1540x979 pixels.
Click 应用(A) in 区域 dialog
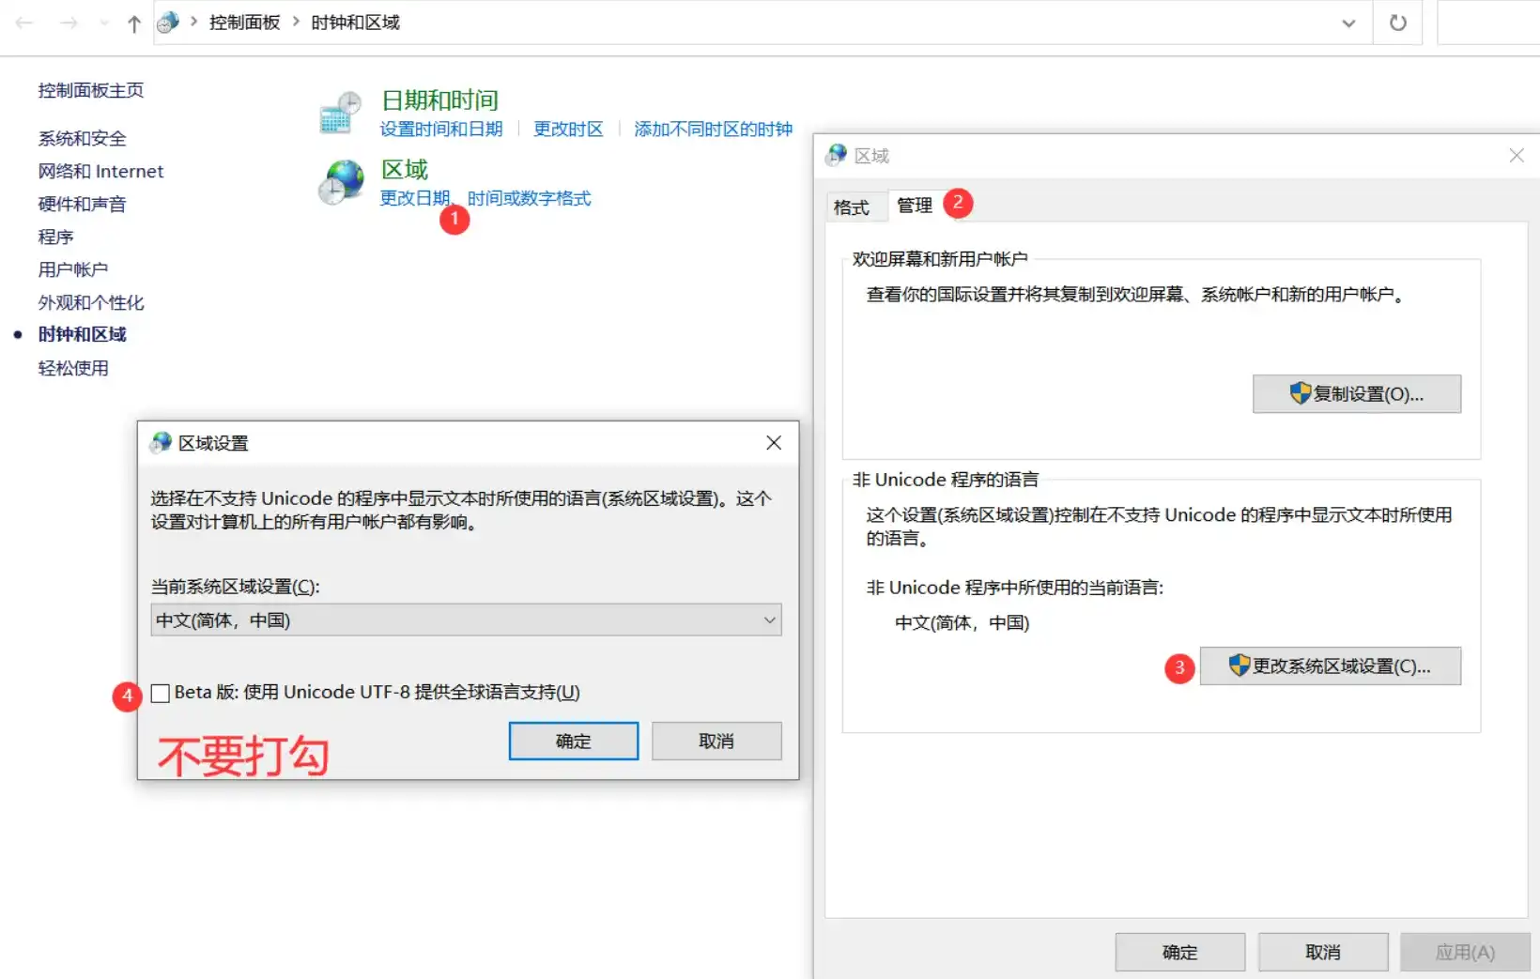click(1465, 952)
